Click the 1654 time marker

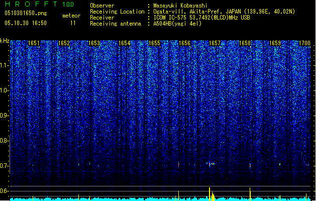(x=125, y=43)
